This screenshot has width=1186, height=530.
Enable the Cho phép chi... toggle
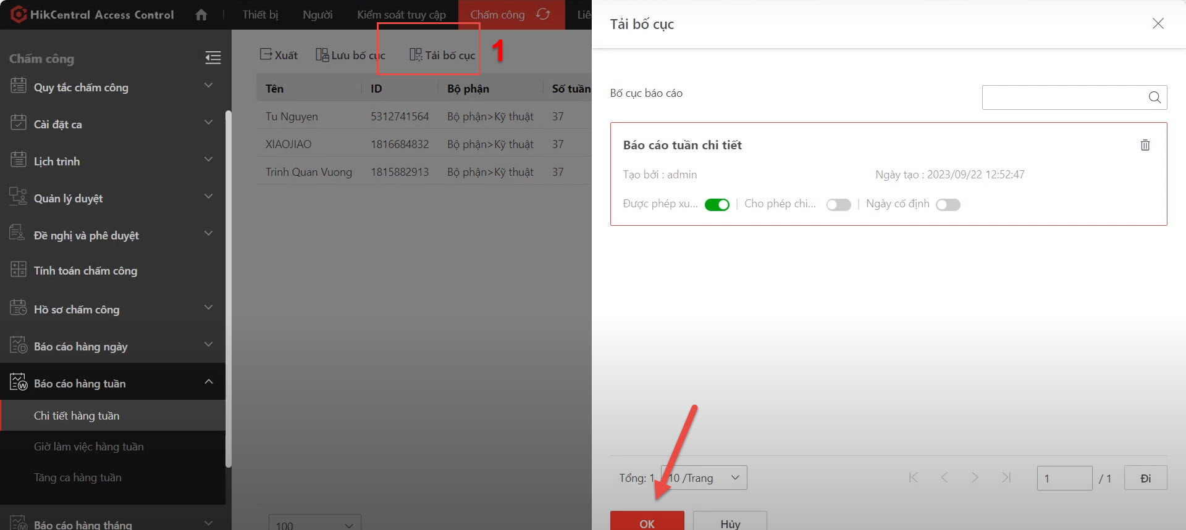tap(838, 205)
